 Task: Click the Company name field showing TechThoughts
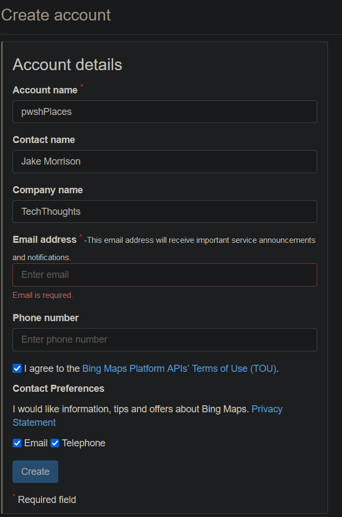click(x=165, y=211)
